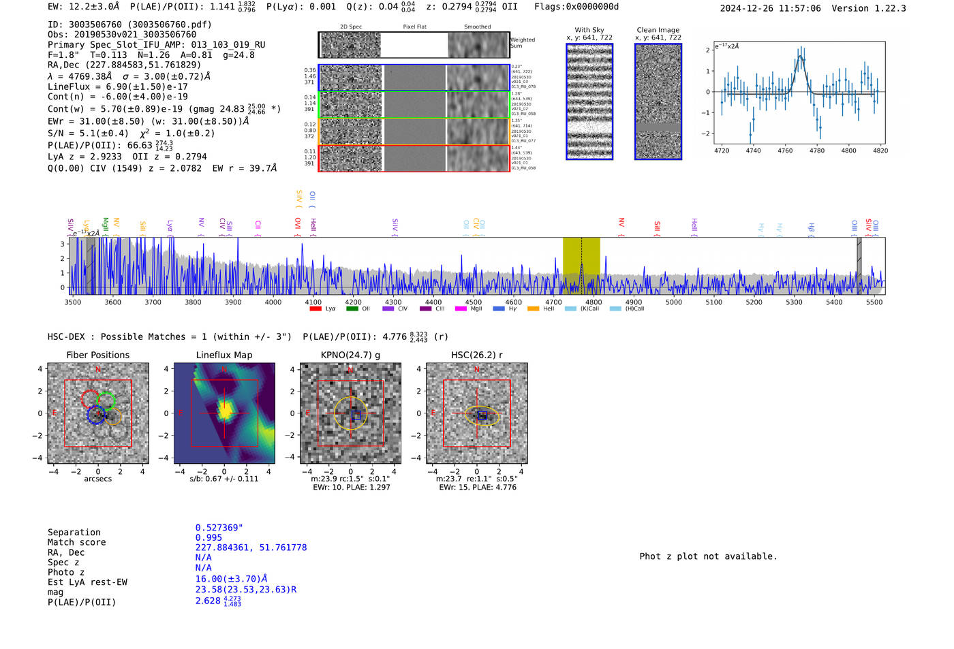Click the green fiber circle in Fiber Positions

point(106,400)
